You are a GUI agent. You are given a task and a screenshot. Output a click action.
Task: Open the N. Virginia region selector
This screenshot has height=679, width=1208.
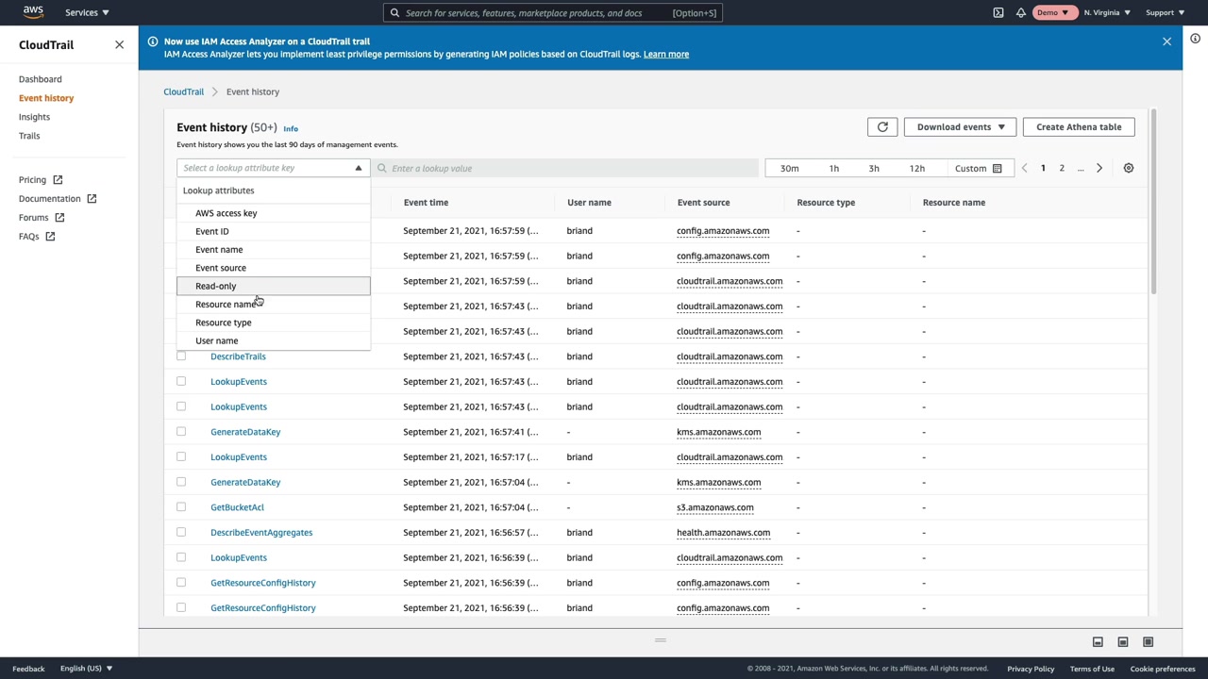[x=1107, y=13]
